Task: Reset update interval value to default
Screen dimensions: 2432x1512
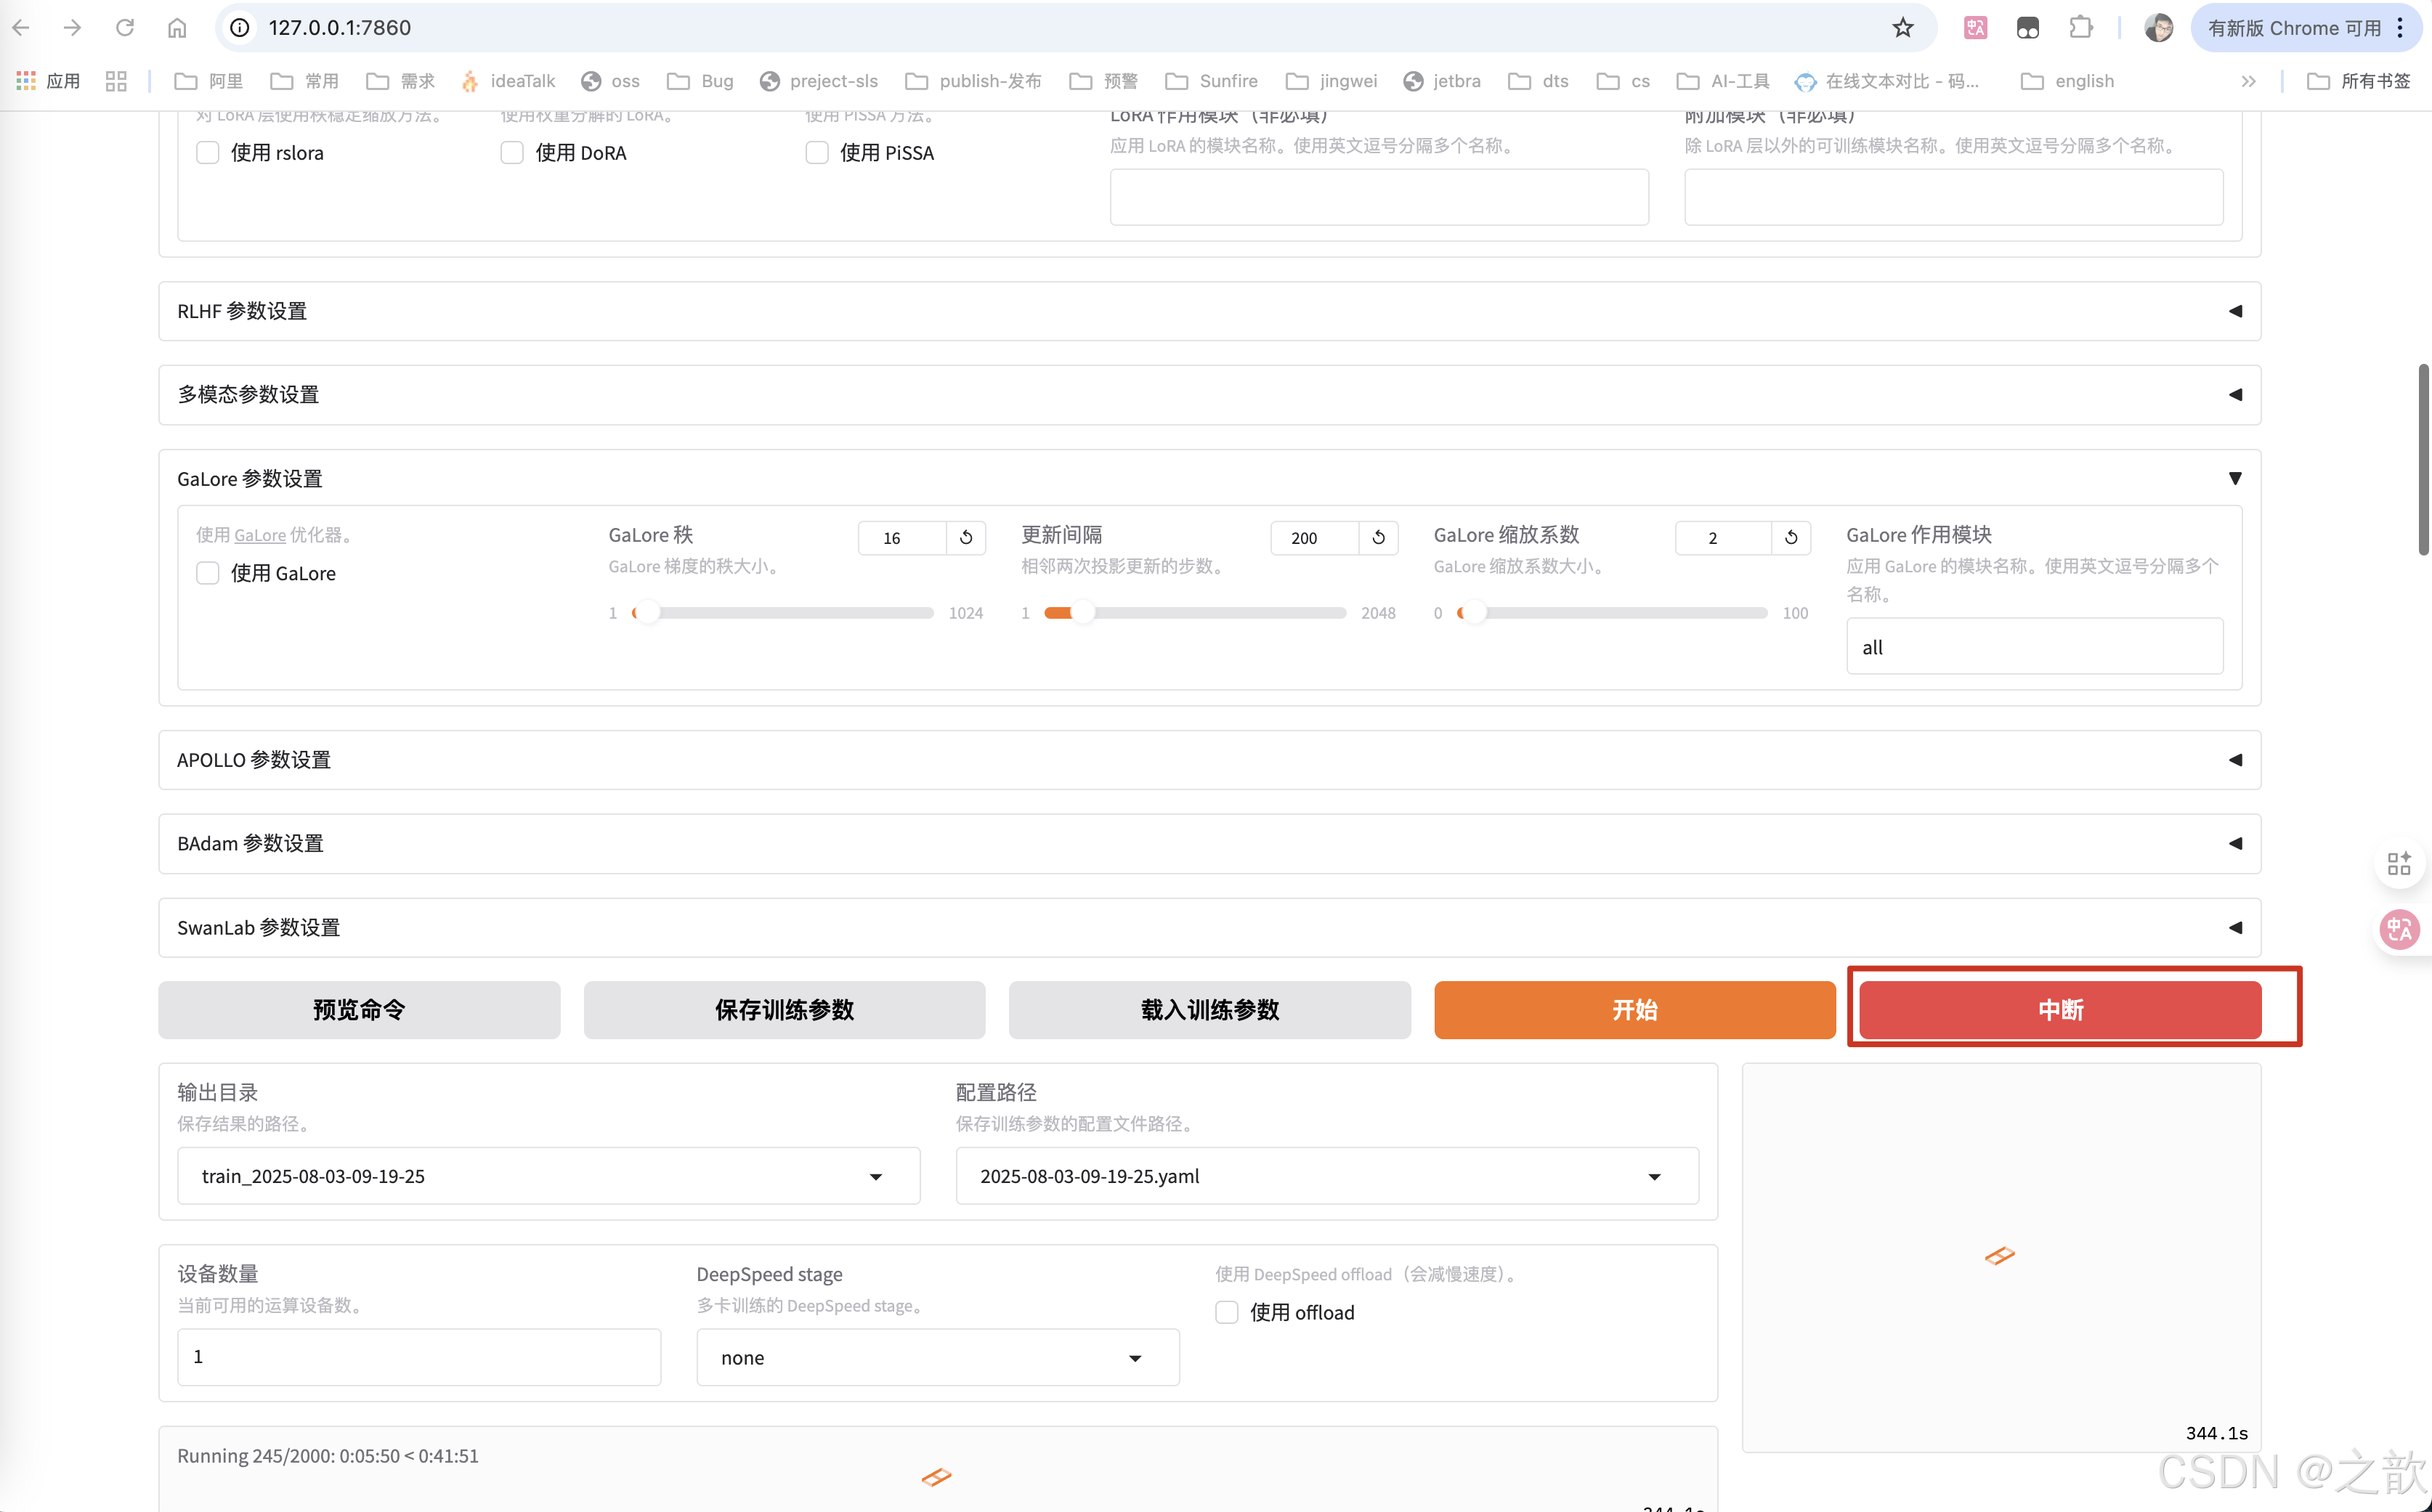Action: [1378, 537]
